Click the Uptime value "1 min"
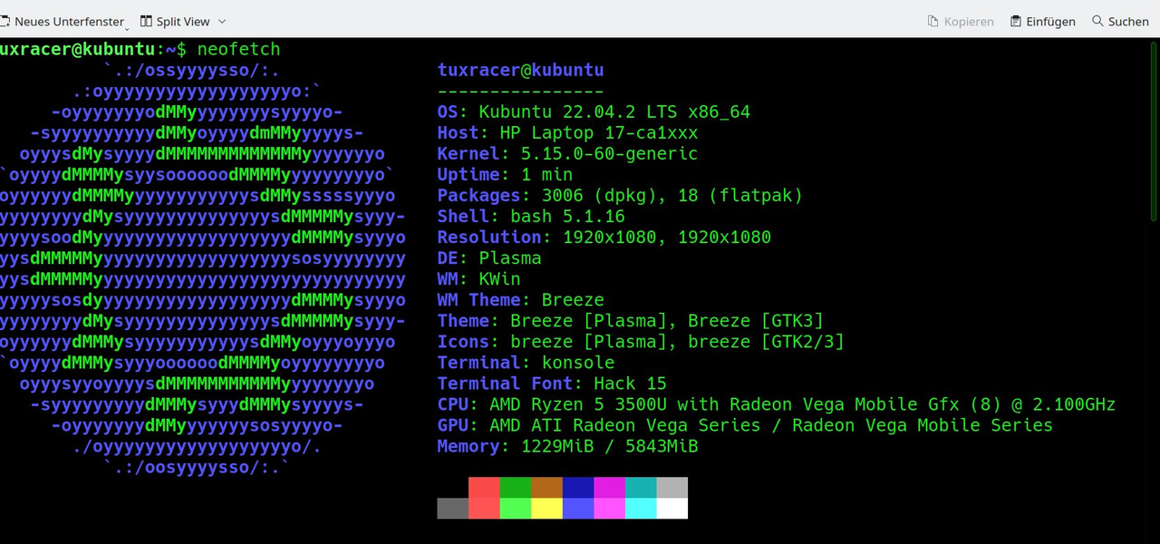The height and width of the screenshot is (544, 1160). pyautogui.click(x=546, y=174)
